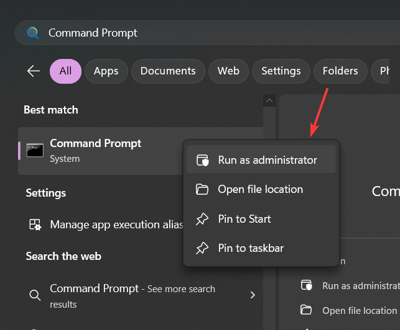The image size is (400, 330).
Task: Click the back arrow icon
Action: 34,71
